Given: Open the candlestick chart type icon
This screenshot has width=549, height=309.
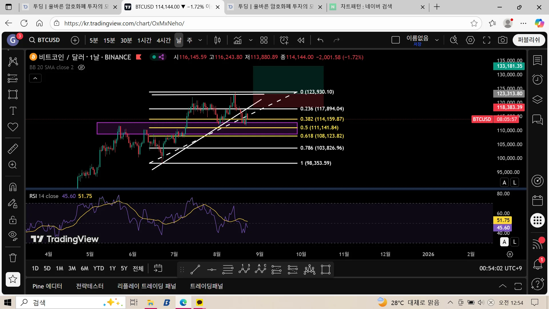Looking at the screenshot, I should tap(217, 40).
